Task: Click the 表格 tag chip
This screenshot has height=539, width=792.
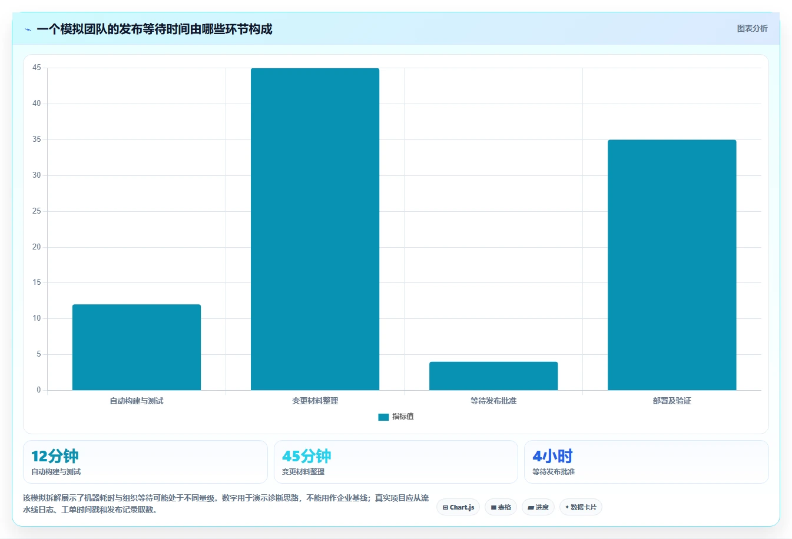Action: 501,507
